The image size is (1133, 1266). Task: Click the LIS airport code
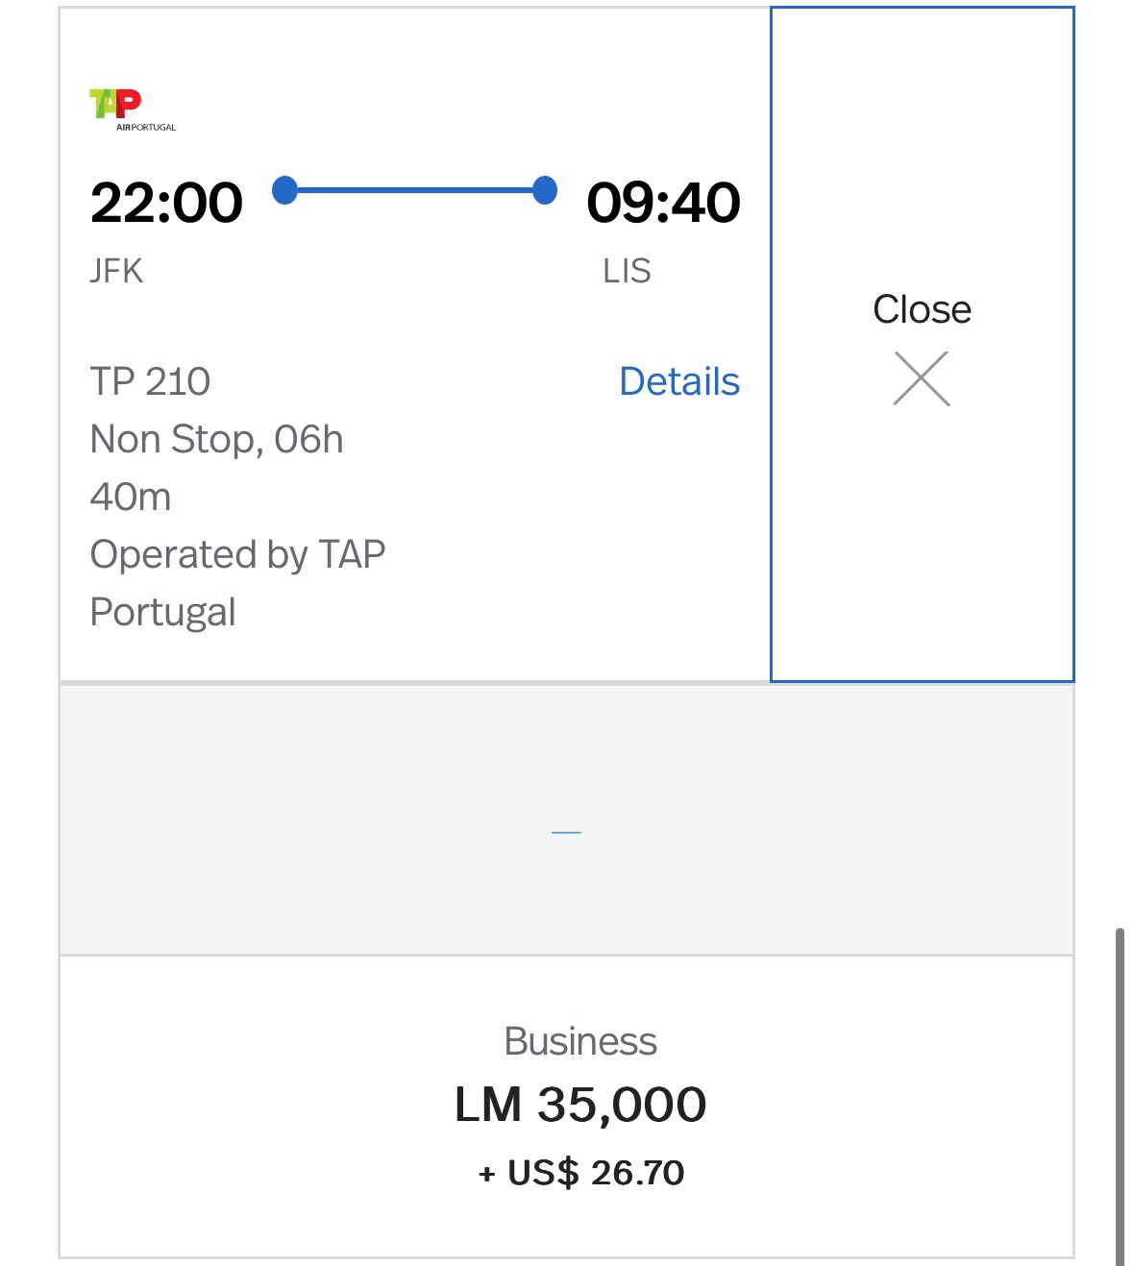click(627, 271)
